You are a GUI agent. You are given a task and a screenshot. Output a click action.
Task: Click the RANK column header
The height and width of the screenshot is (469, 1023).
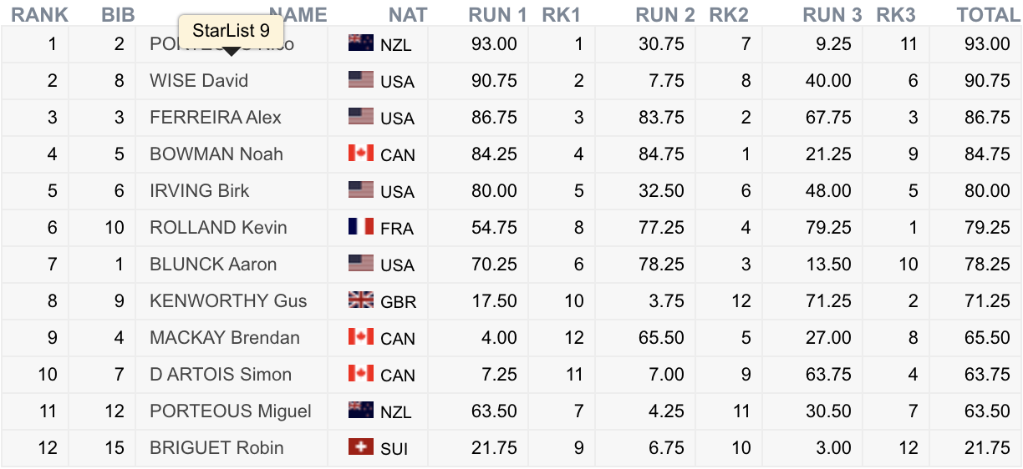(x=39, y=14)
